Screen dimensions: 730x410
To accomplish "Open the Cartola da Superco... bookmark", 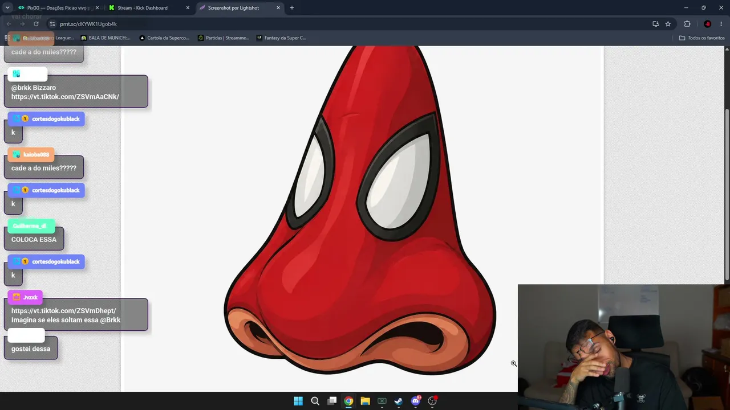I will tap(164, 38).
